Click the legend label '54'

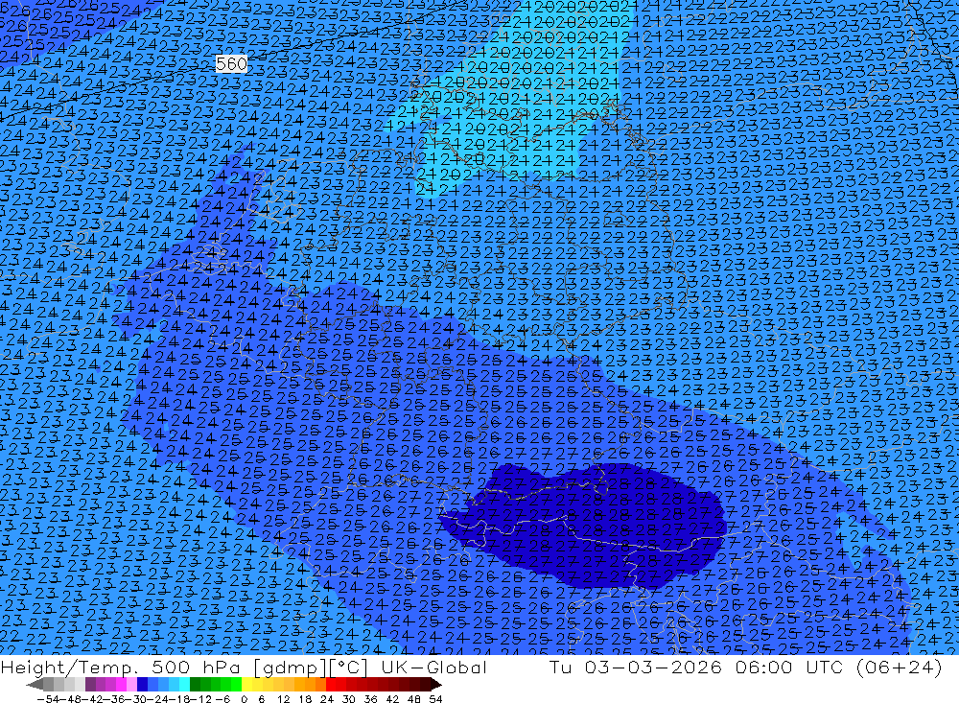tap(435, 699)
